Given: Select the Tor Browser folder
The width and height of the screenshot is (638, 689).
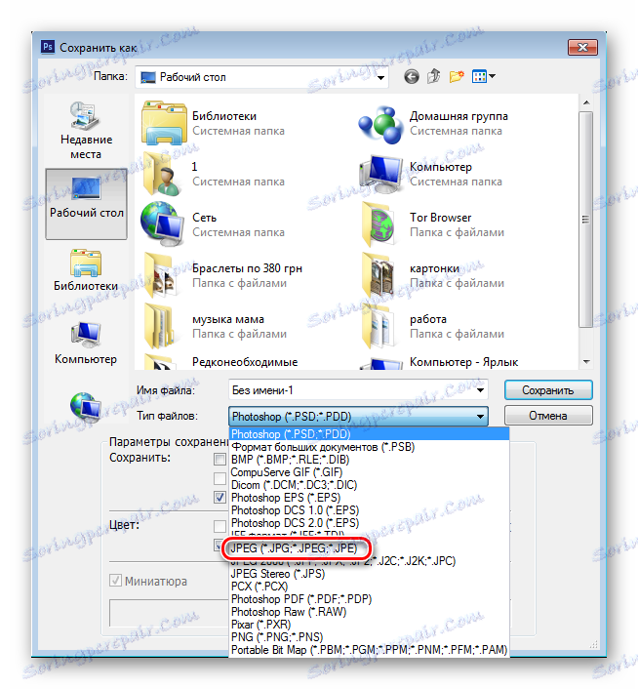Looking at the screenshot, I should pyautogui.click(x=432, y=225).
